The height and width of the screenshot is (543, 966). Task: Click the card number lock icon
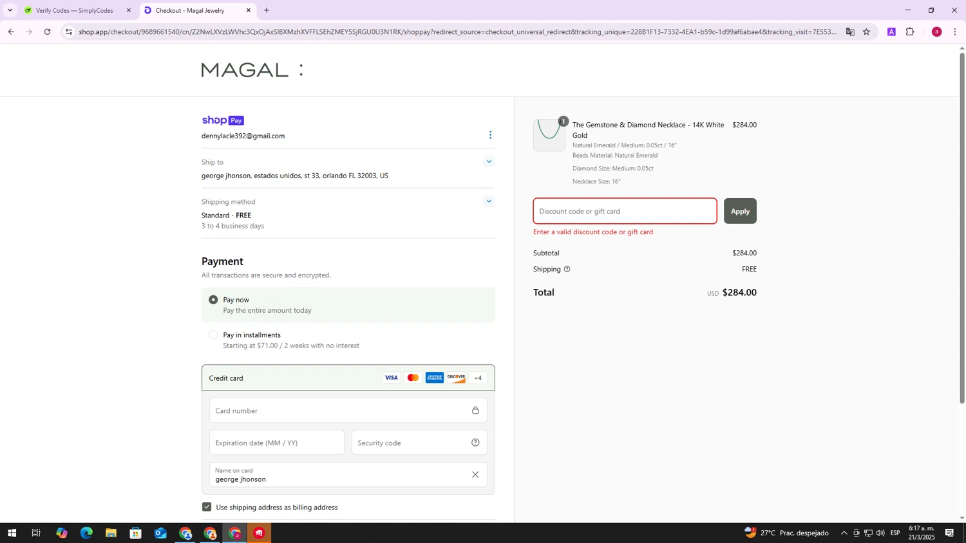click(475, 410)
